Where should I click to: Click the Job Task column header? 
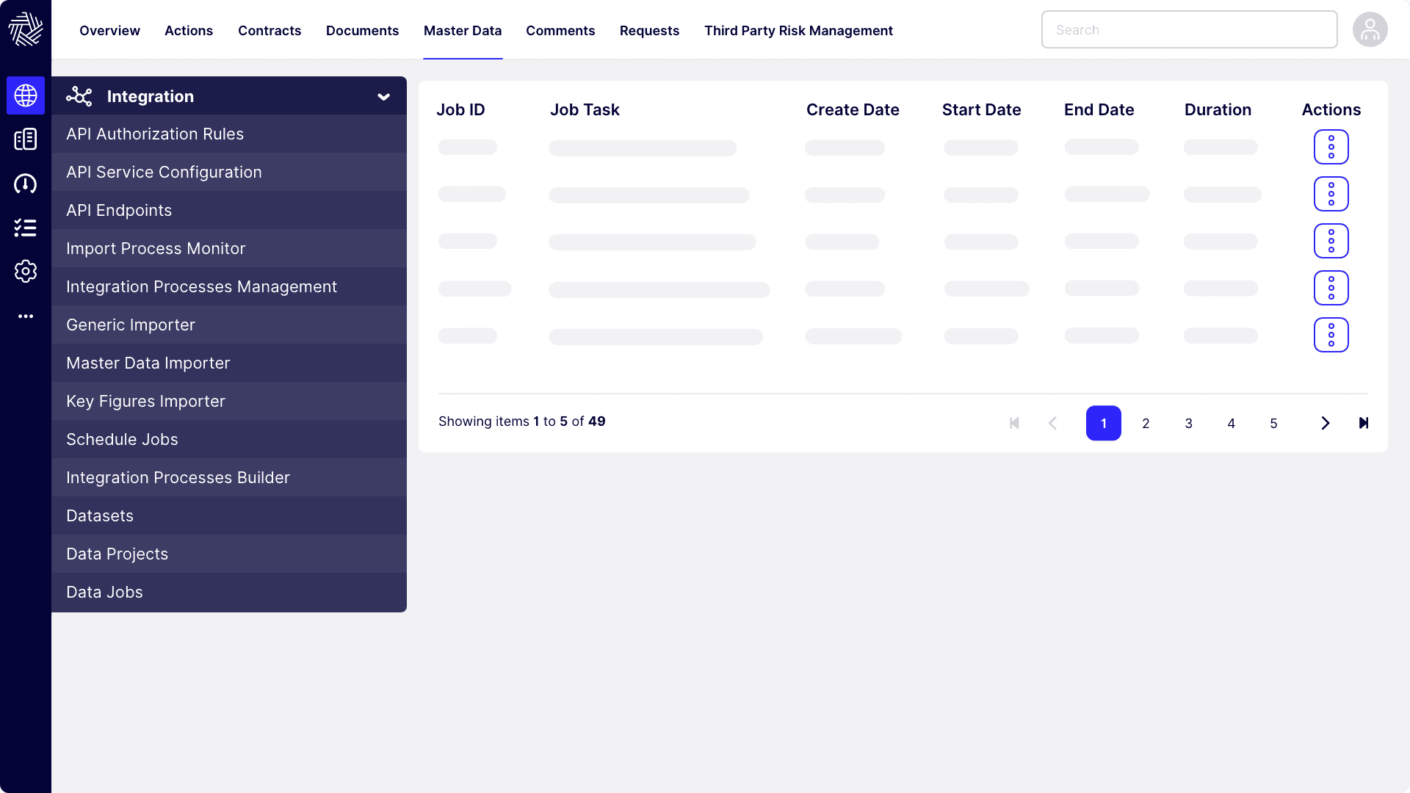pyautogui.click(x=585, y=109)
